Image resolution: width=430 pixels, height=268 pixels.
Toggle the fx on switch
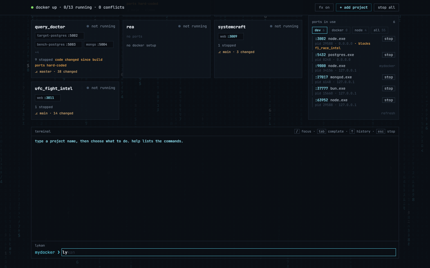click(x=324, y=7)
